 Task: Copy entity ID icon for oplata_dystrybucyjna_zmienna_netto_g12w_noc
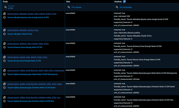(x=4, y=97)
